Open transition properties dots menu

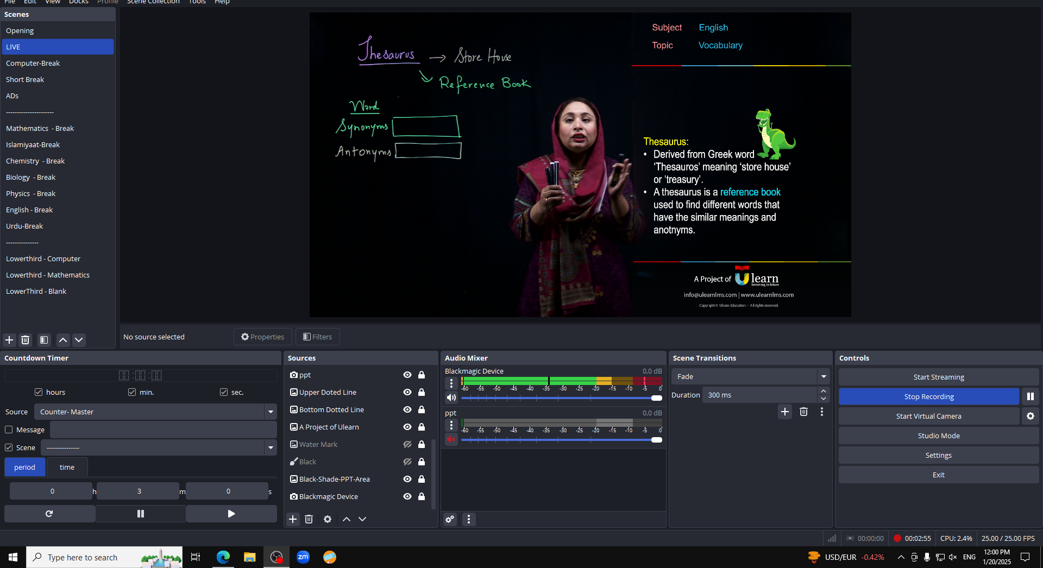[x=822, y=412]
